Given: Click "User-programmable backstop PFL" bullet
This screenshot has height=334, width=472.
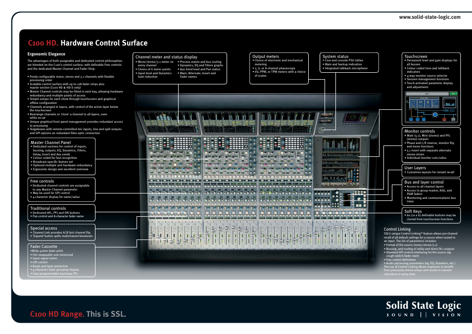Looking at the screenshot, I should (x=54, y=274).
